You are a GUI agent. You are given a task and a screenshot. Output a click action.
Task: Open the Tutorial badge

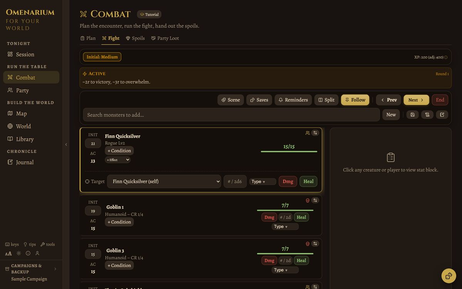149,14
